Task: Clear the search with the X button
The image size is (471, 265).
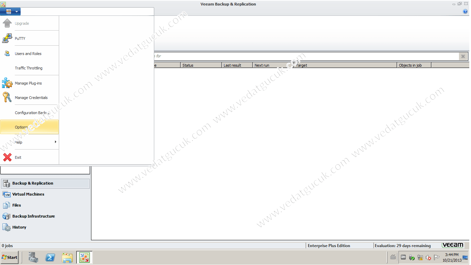Action: tap(463, 56)
